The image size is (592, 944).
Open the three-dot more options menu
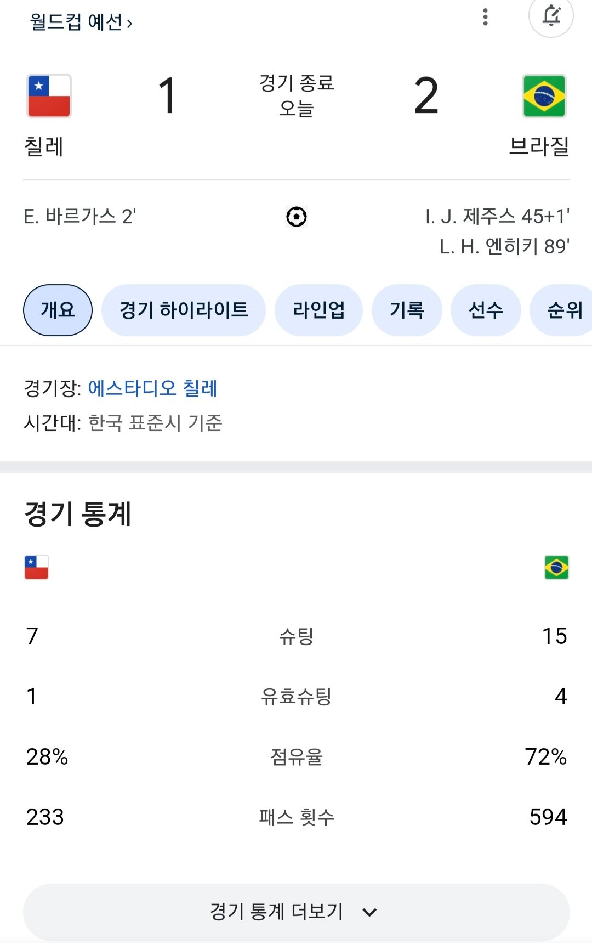[485, 17]
